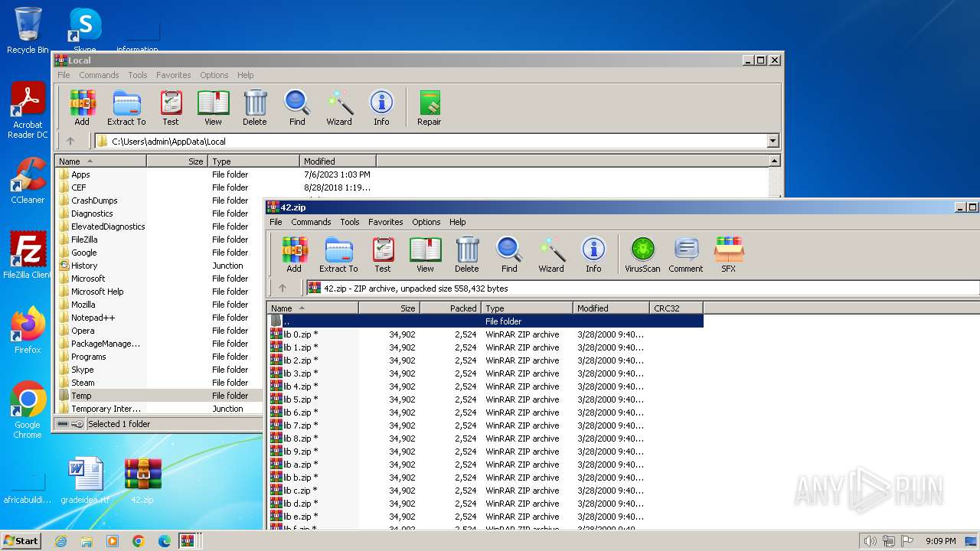Click the SFX toolbar icon

pyautogui.click(x=728, y=254)
